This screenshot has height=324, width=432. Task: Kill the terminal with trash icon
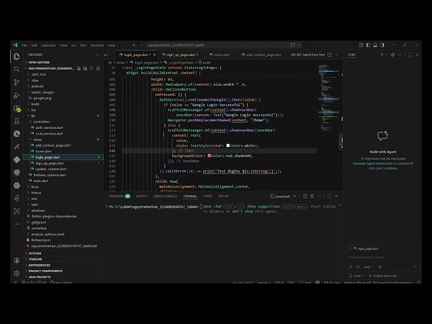point(312,196)
